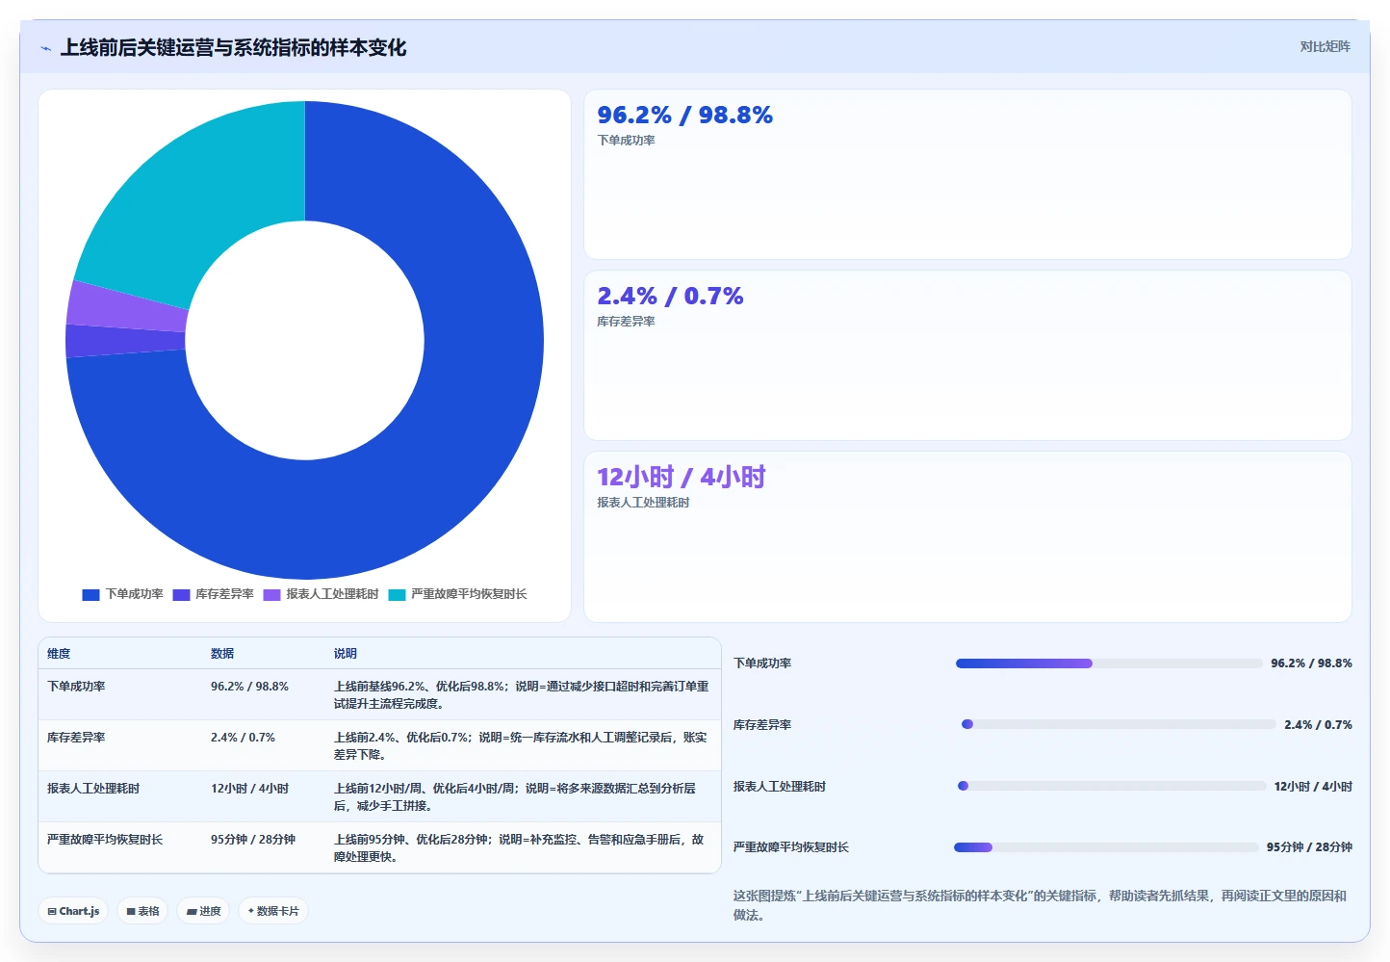Image resolution: width=1390 pixels, height=962 pixels.
Task: Toggle 库存差异率 legend swatch in chart
Action: tap(181, 595)
